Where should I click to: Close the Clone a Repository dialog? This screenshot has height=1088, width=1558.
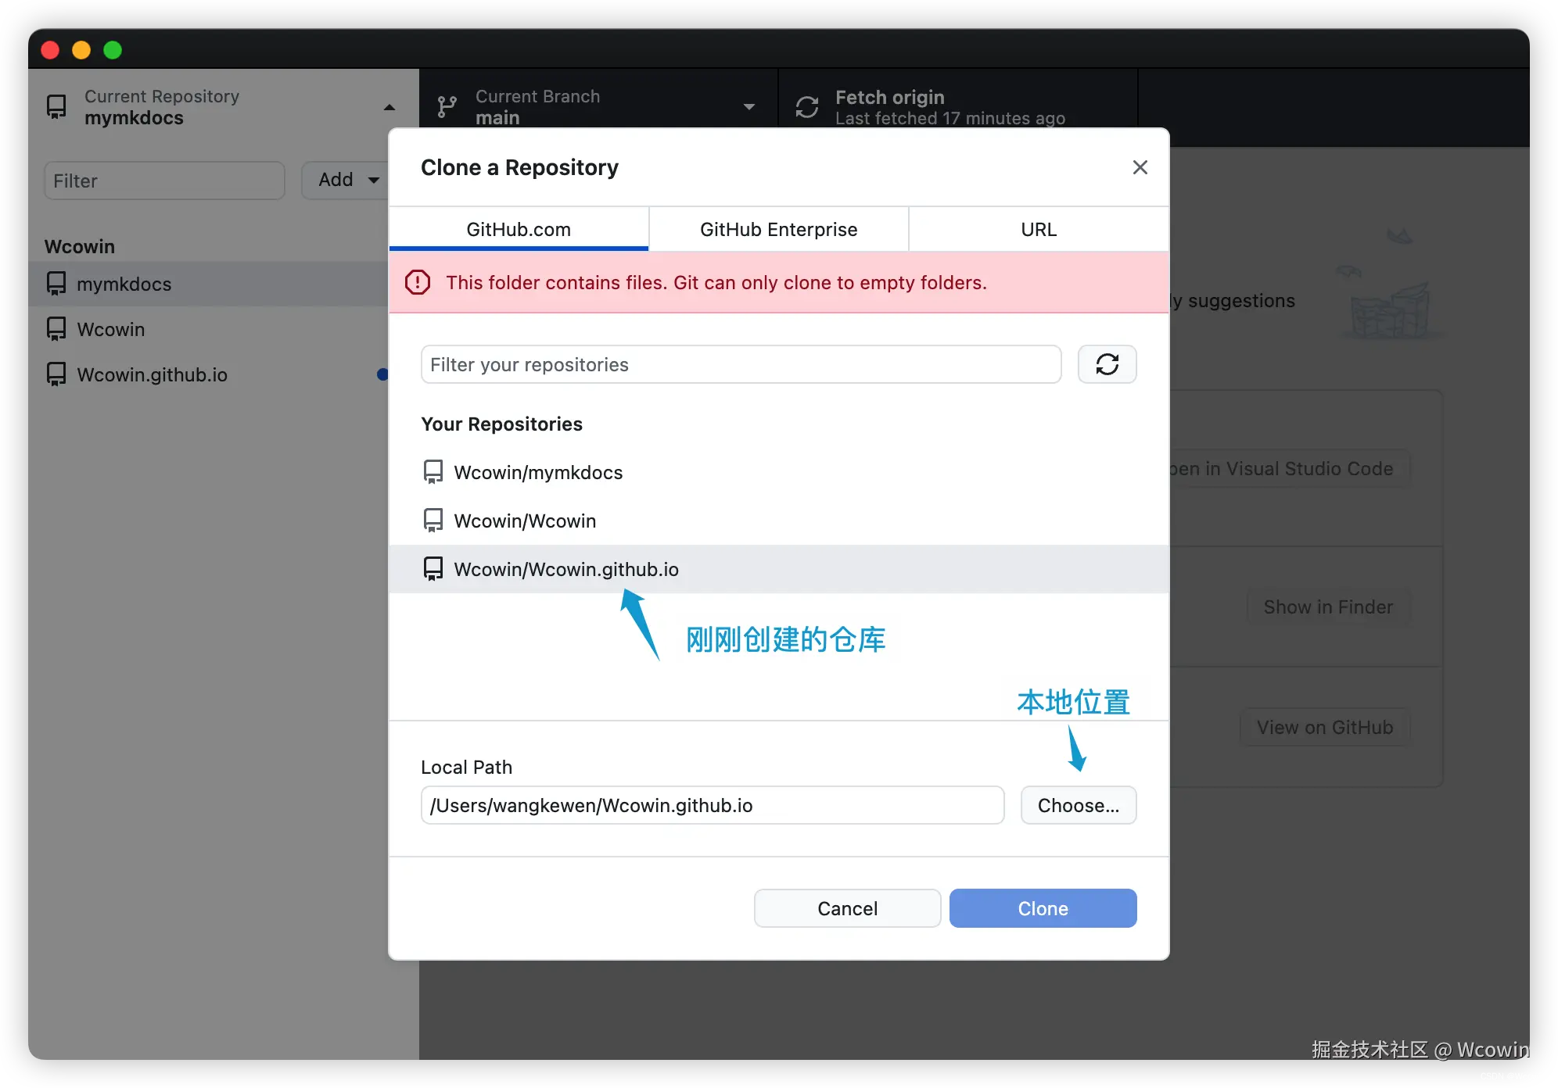tap(1140, 167)
